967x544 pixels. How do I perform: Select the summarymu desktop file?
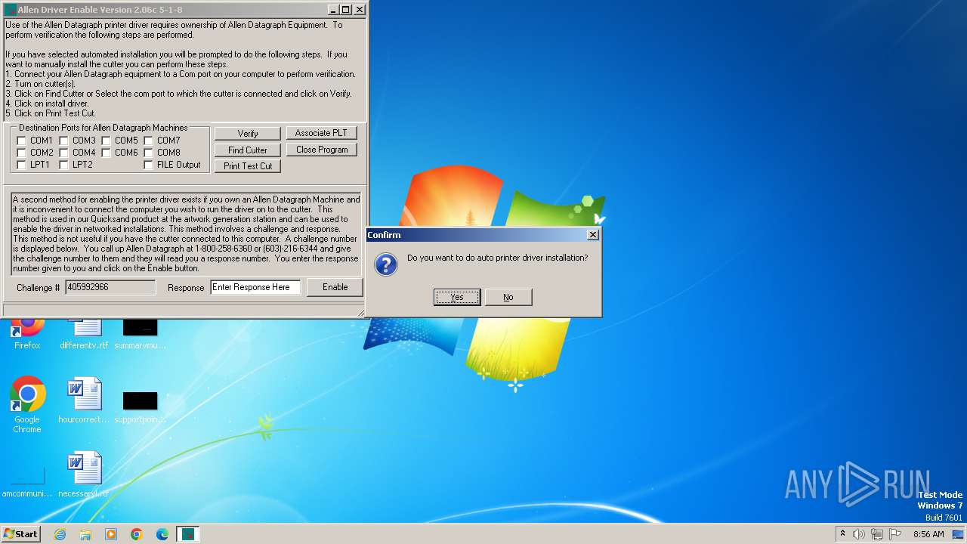tap(141, 333)
